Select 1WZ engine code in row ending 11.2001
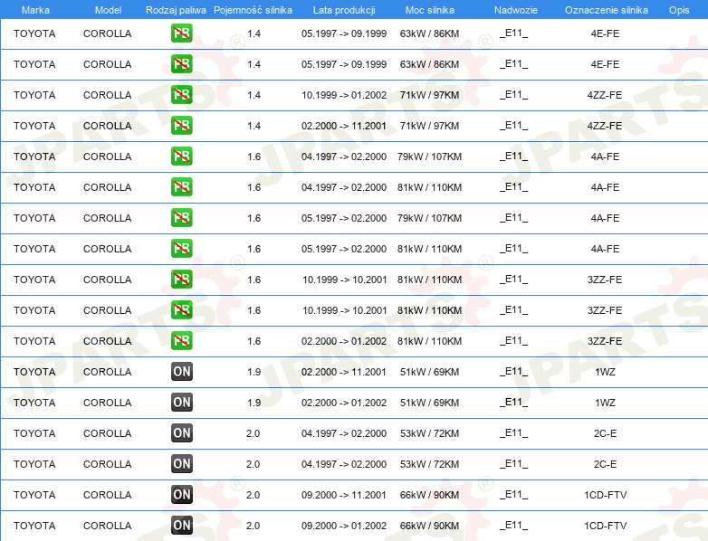This screenshot has height=541, width=708. (x=605, y=372)
